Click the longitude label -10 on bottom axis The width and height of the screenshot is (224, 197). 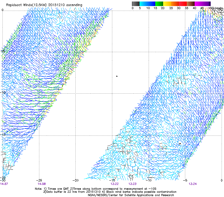pyautogui.click(x=149, y=180)
